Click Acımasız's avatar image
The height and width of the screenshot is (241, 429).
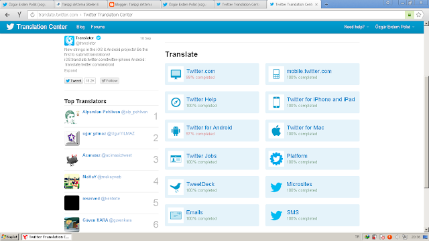pos(72,160)
